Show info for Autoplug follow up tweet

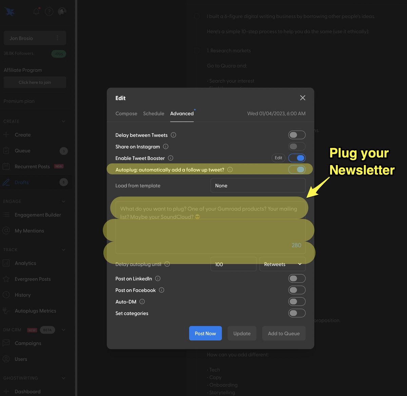point(230,169)
